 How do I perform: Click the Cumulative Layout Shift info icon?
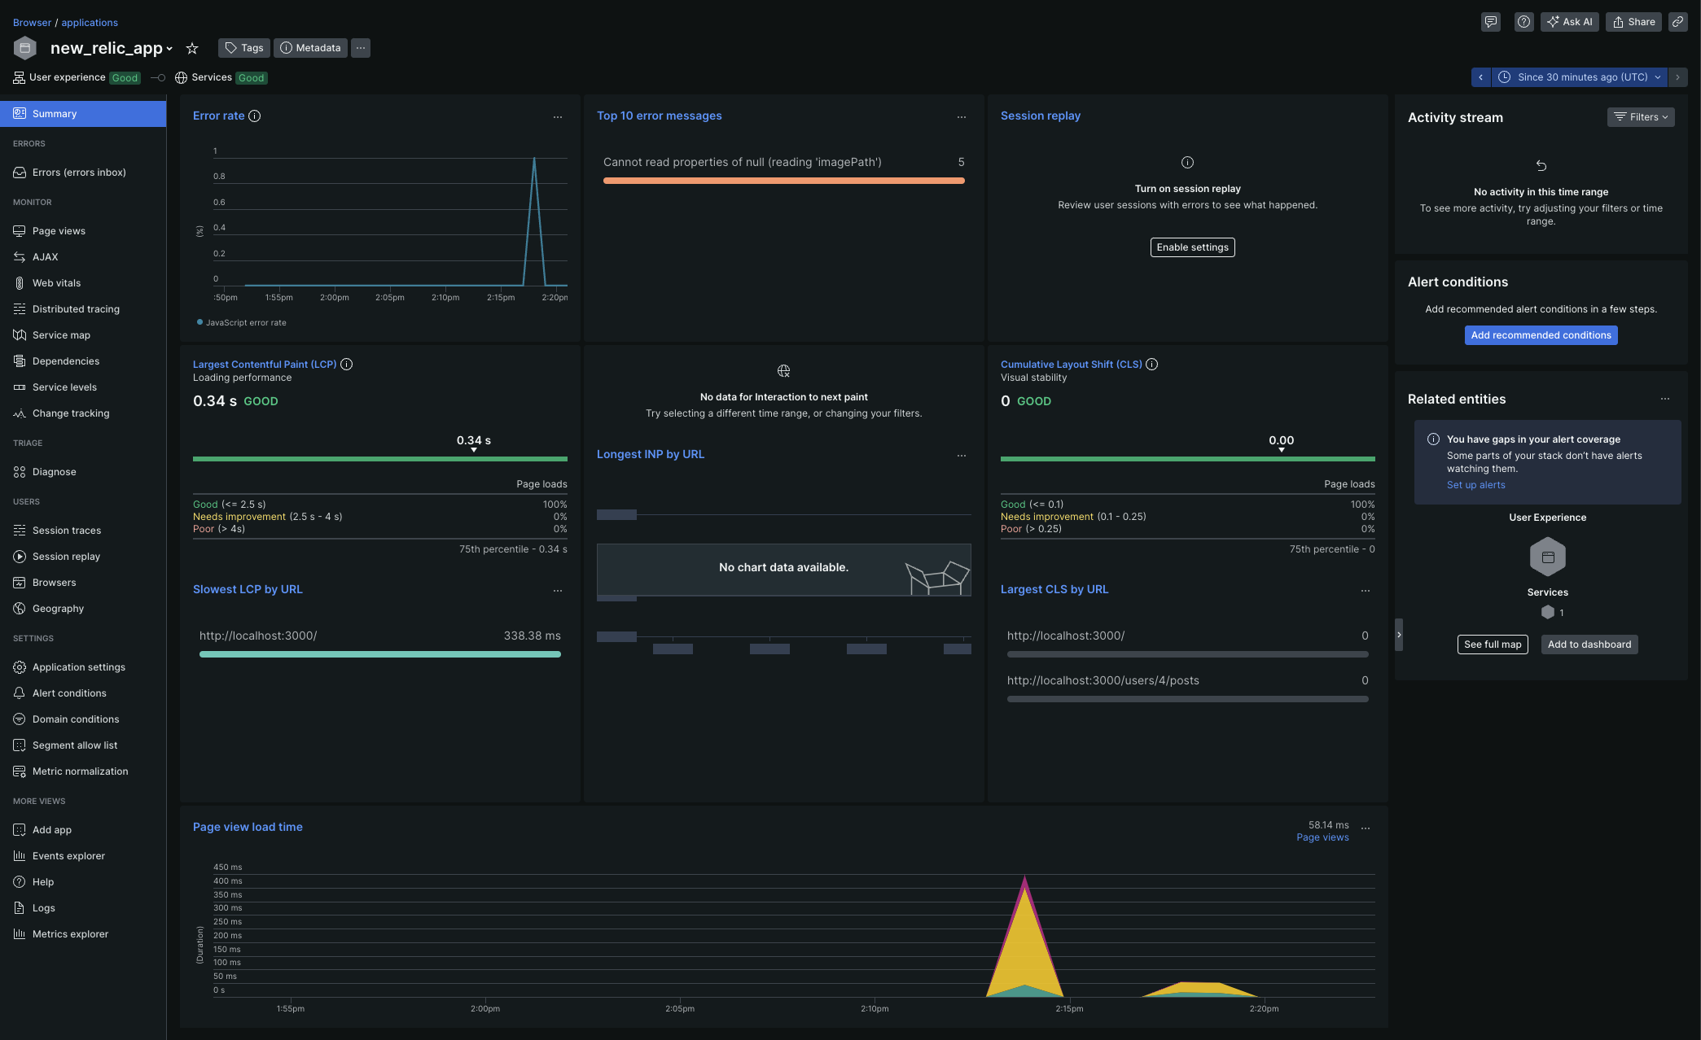(x=1152, y=365)
